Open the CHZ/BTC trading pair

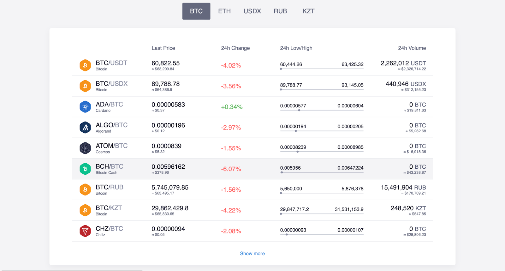tap(109, 228)
